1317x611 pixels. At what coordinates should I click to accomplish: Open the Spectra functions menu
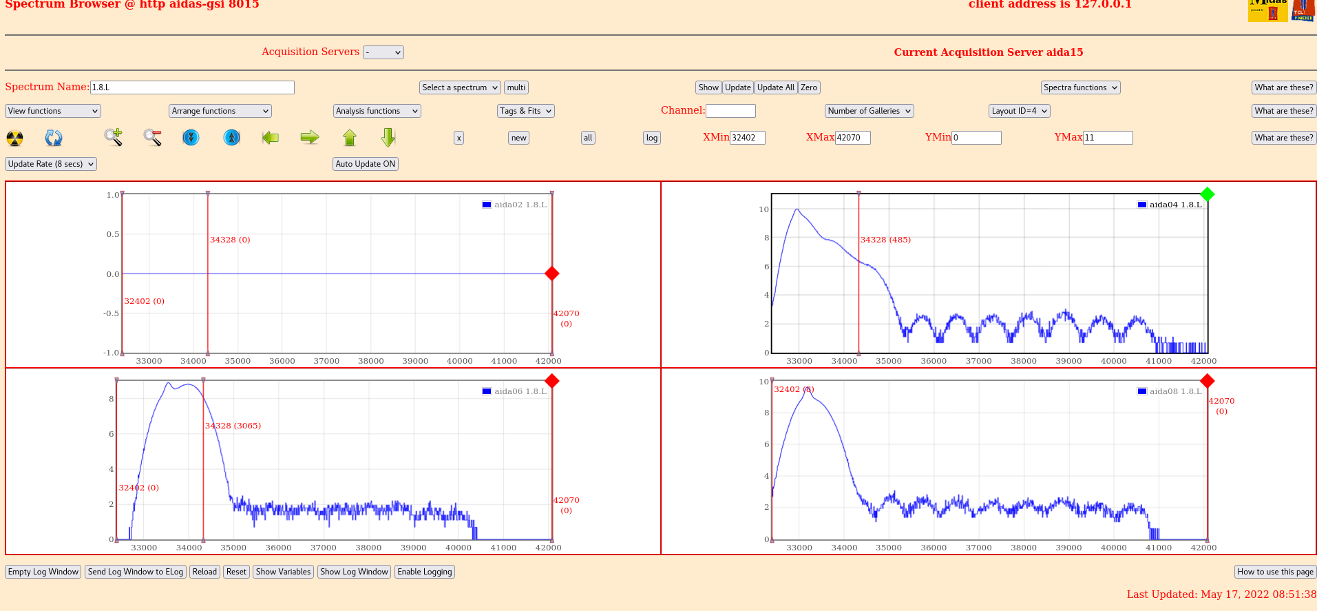point(1080,87)
